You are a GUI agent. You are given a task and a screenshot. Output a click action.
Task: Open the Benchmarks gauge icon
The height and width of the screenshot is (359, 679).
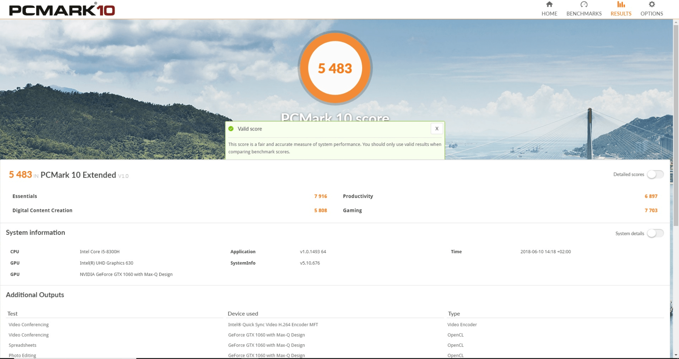pyautogui.click(x=584, y=5)
